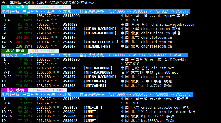Select the AS58453 AS number
221x123 pixels.
coord(70,108)
